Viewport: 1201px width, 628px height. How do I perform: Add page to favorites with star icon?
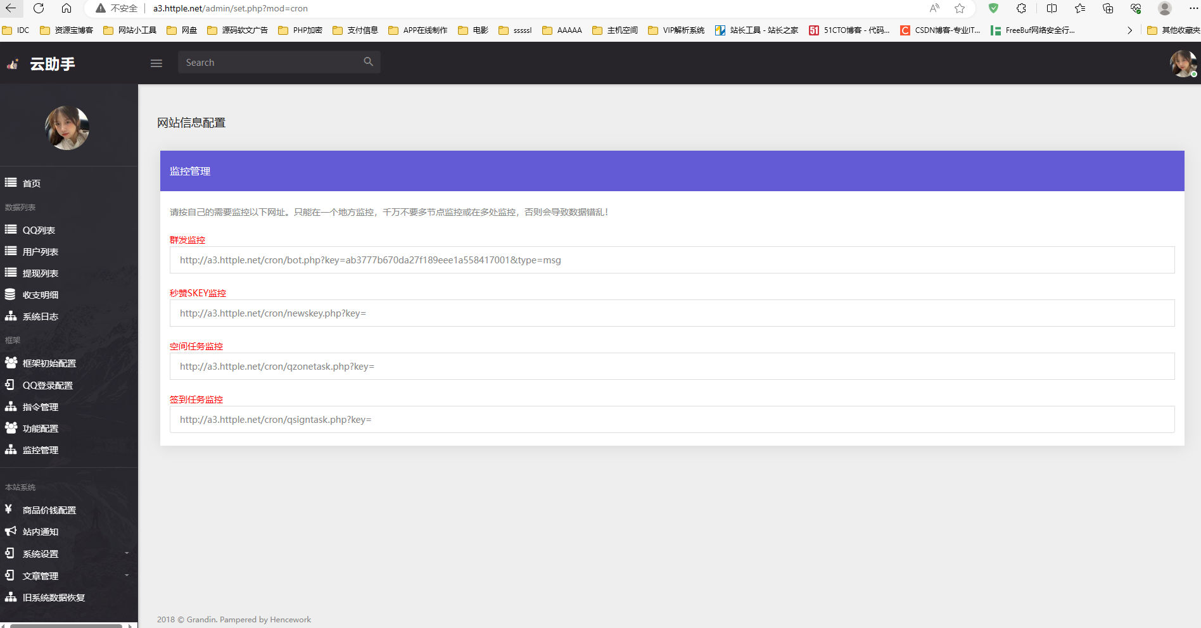[x=960, y=8]
